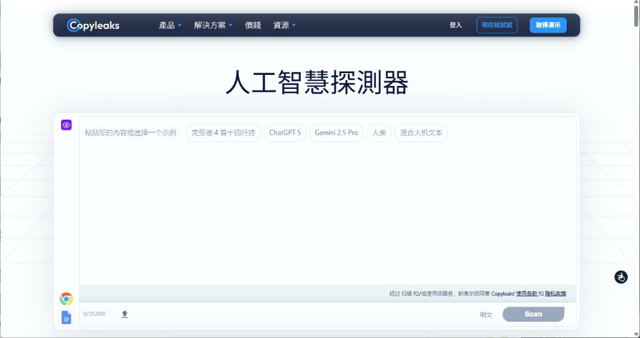Open the Chrome extension icon
This screenshot has height=338, width=640.
[x=66, y=299]
